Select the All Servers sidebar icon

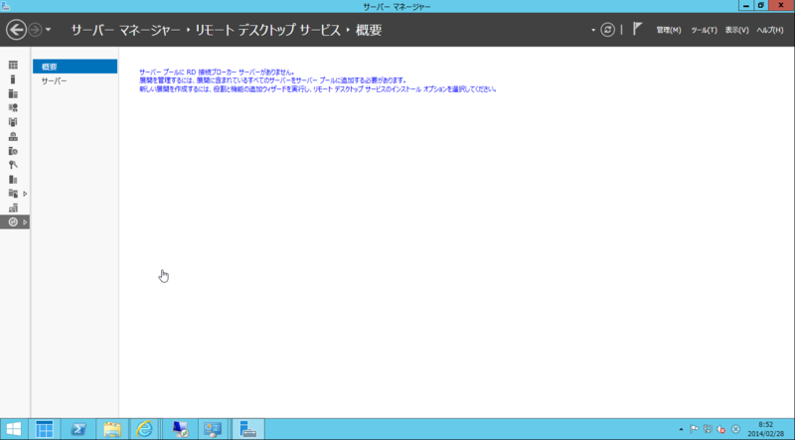tap(13, 93)
